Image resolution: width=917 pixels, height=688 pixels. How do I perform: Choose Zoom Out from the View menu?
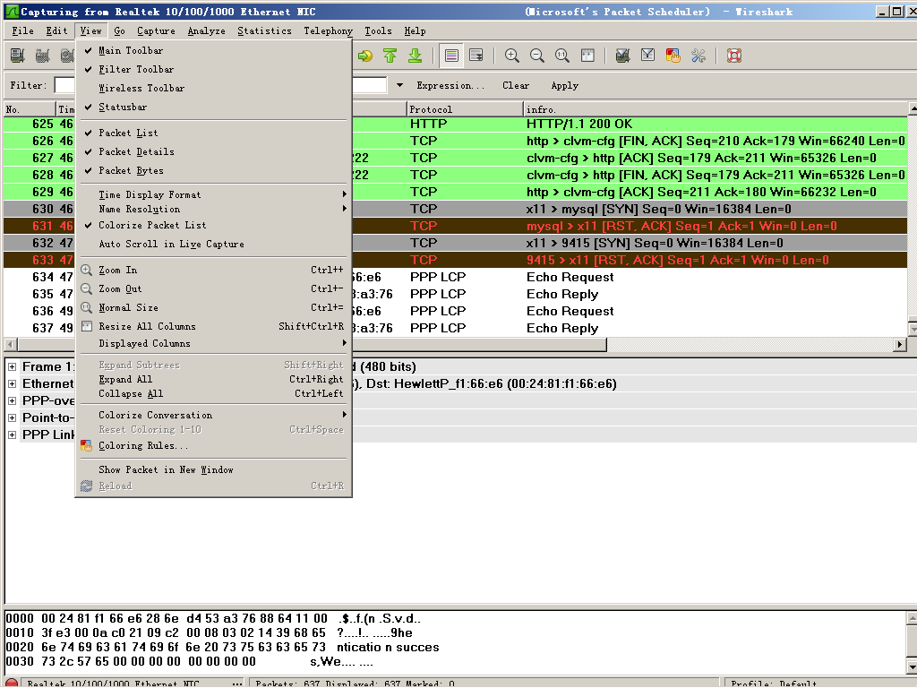(x=213, y=288)
